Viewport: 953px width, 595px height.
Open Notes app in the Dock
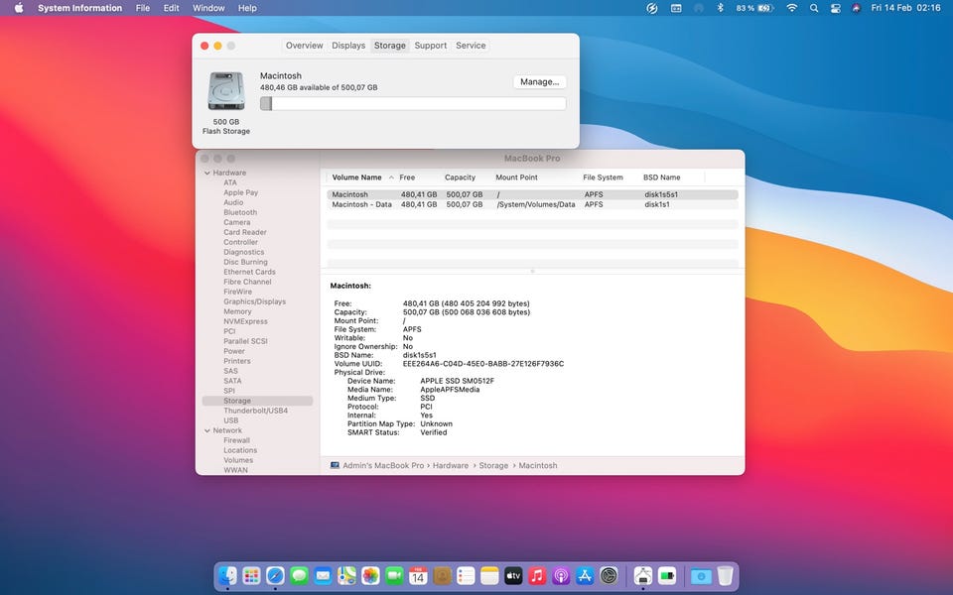pos(489,575)
